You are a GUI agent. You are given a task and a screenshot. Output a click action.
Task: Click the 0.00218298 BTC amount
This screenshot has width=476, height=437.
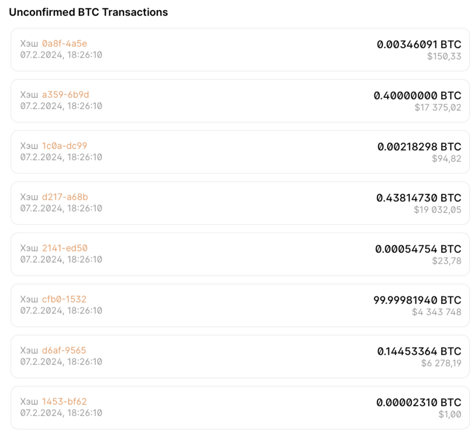[x=419, y=147]
